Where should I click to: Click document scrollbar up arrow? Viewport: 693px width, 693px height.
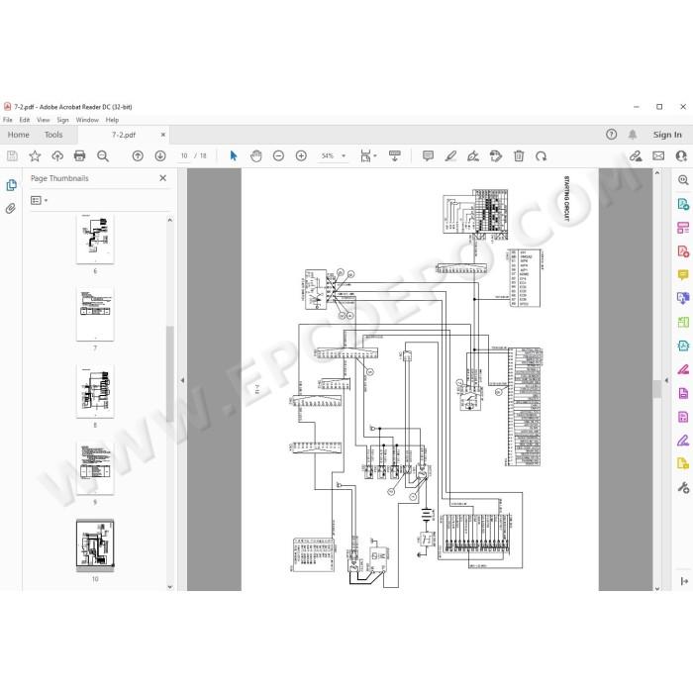[x=657, y=173]
